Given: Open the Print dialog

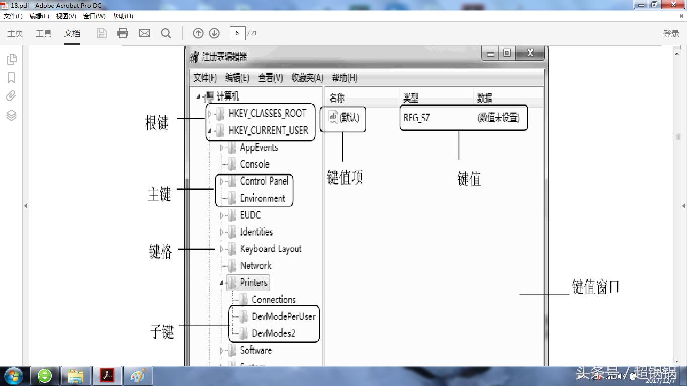Looking at the screenshot, I should (x=122, y=33).
